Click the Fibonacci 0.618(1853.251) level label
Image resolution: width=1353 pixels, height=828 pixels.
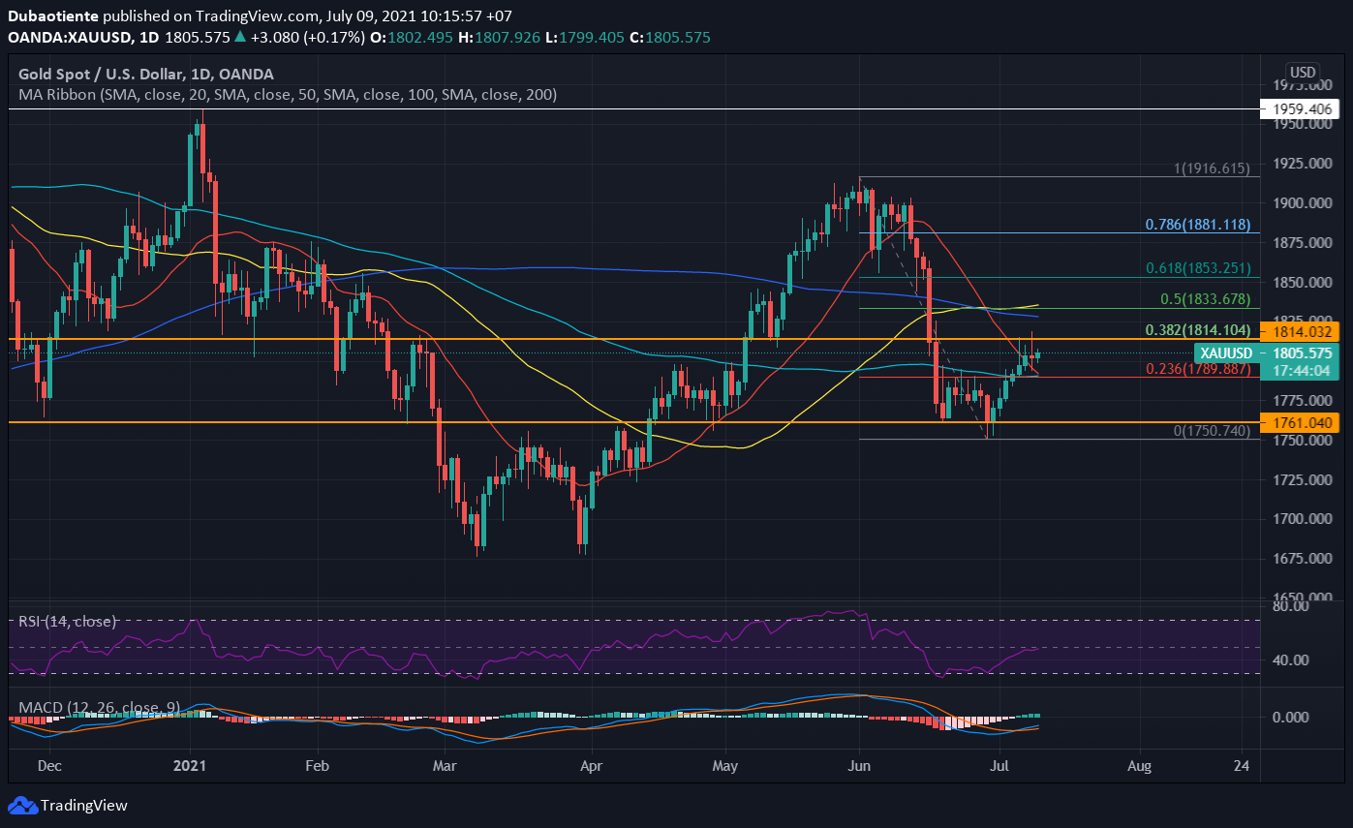click(1200, 268)
